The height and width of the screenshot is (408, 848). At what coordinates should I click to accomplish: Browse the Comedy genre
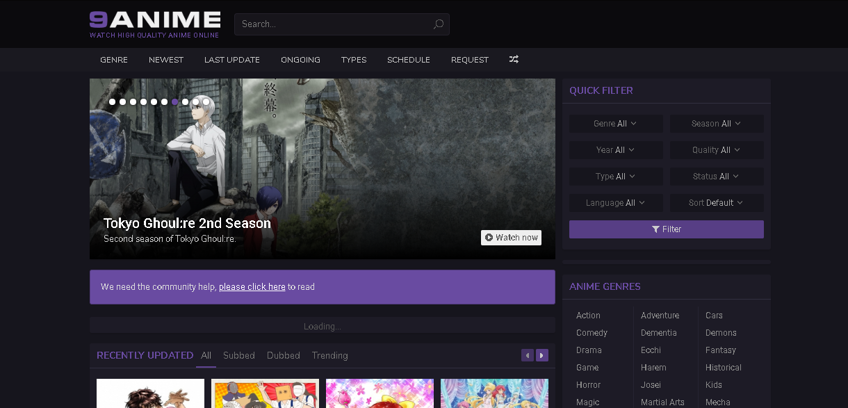(592, 333)
